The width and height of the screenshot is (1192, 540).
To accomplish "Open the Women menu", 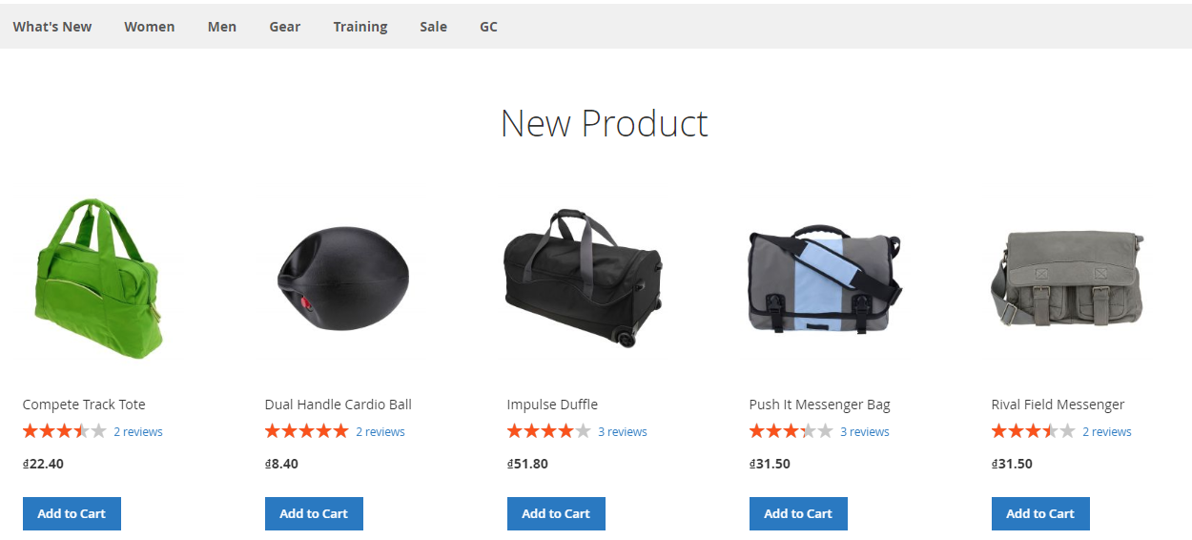I will point(150,27).
